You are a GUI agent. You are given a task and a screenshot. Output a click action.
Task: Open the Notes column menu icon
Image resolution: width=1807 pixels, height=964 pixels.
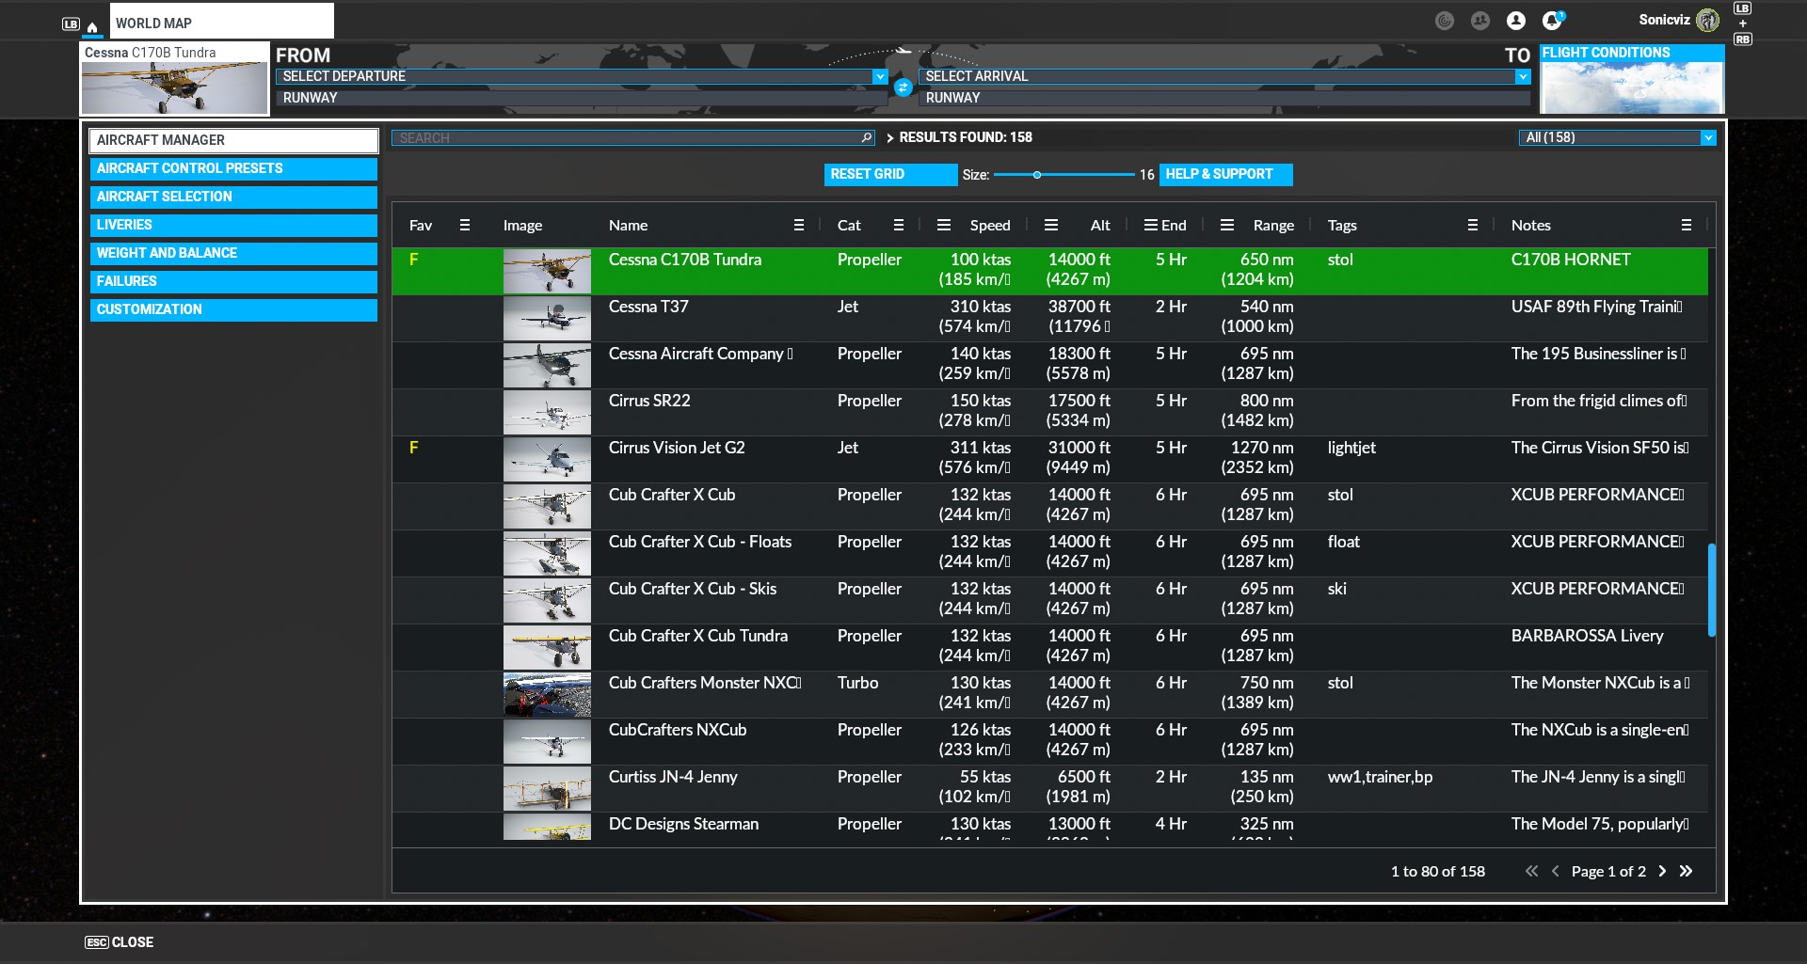tap(1686, 225)
